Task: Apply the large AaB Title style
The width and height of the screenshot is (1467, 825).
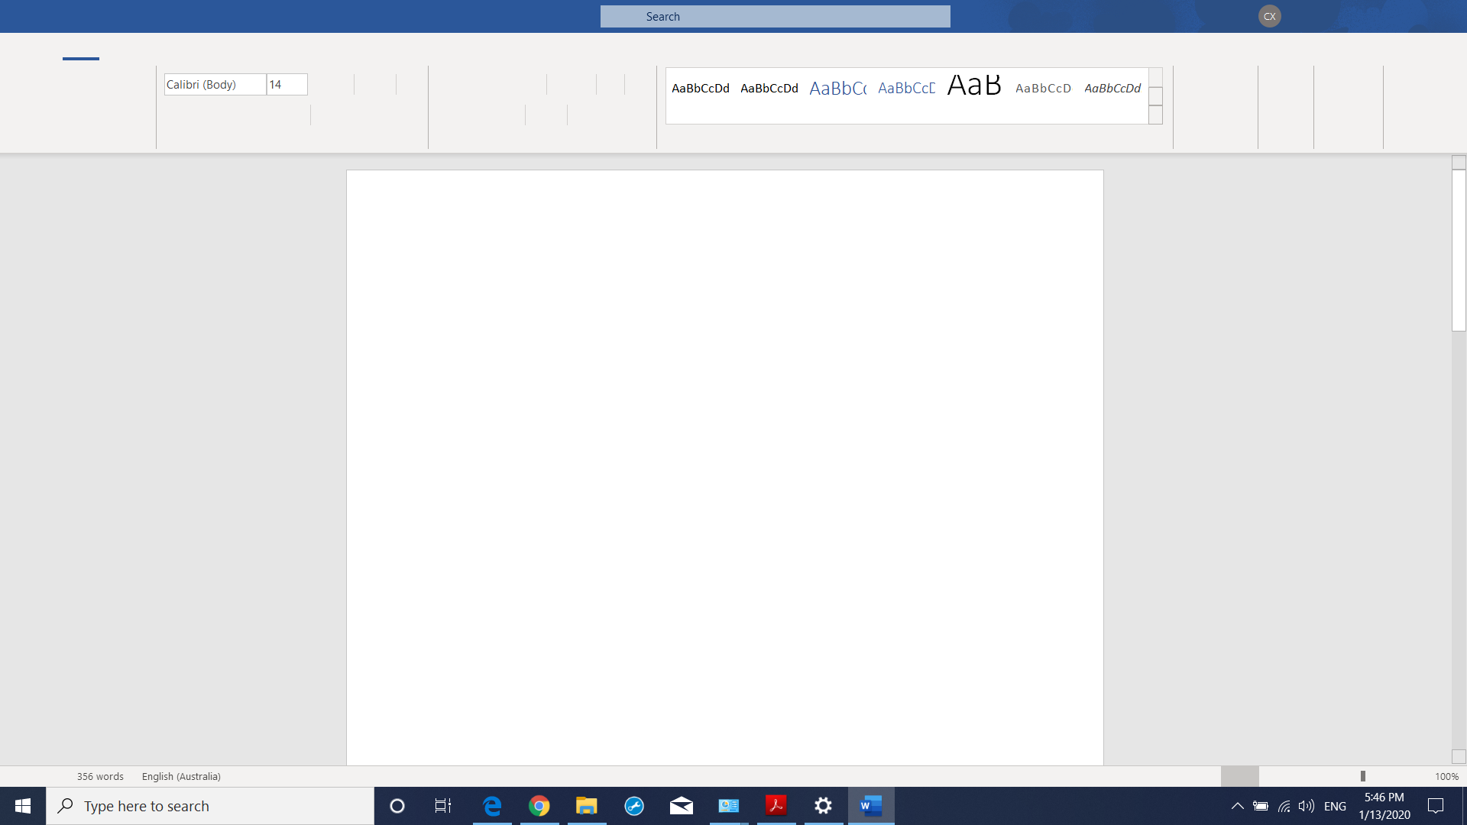Action: point(974,86)
